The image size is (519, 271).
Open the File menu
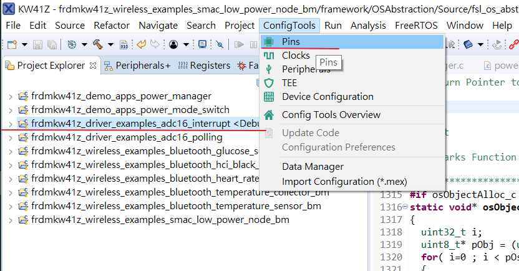click(x=13, y=26)
